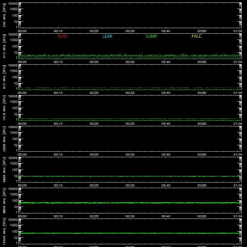Click the 00:10 time label under 245 MHz plot
This screenshot has height=247, width=247.
click(58, 31)
